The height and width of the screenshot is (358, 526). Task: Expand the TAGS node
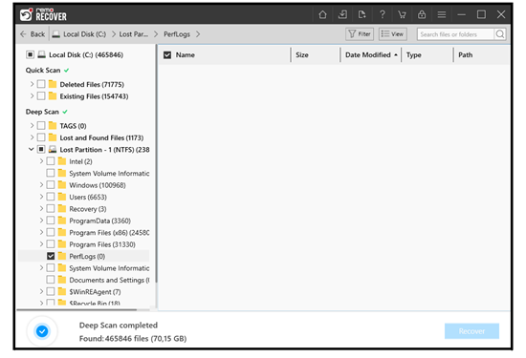pyautogui.click(x=32, y=125)
